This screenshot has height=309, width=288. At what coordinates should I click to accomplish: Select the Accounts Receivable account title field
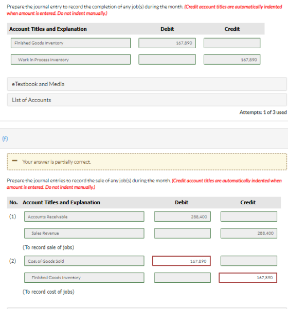point(84,217)
